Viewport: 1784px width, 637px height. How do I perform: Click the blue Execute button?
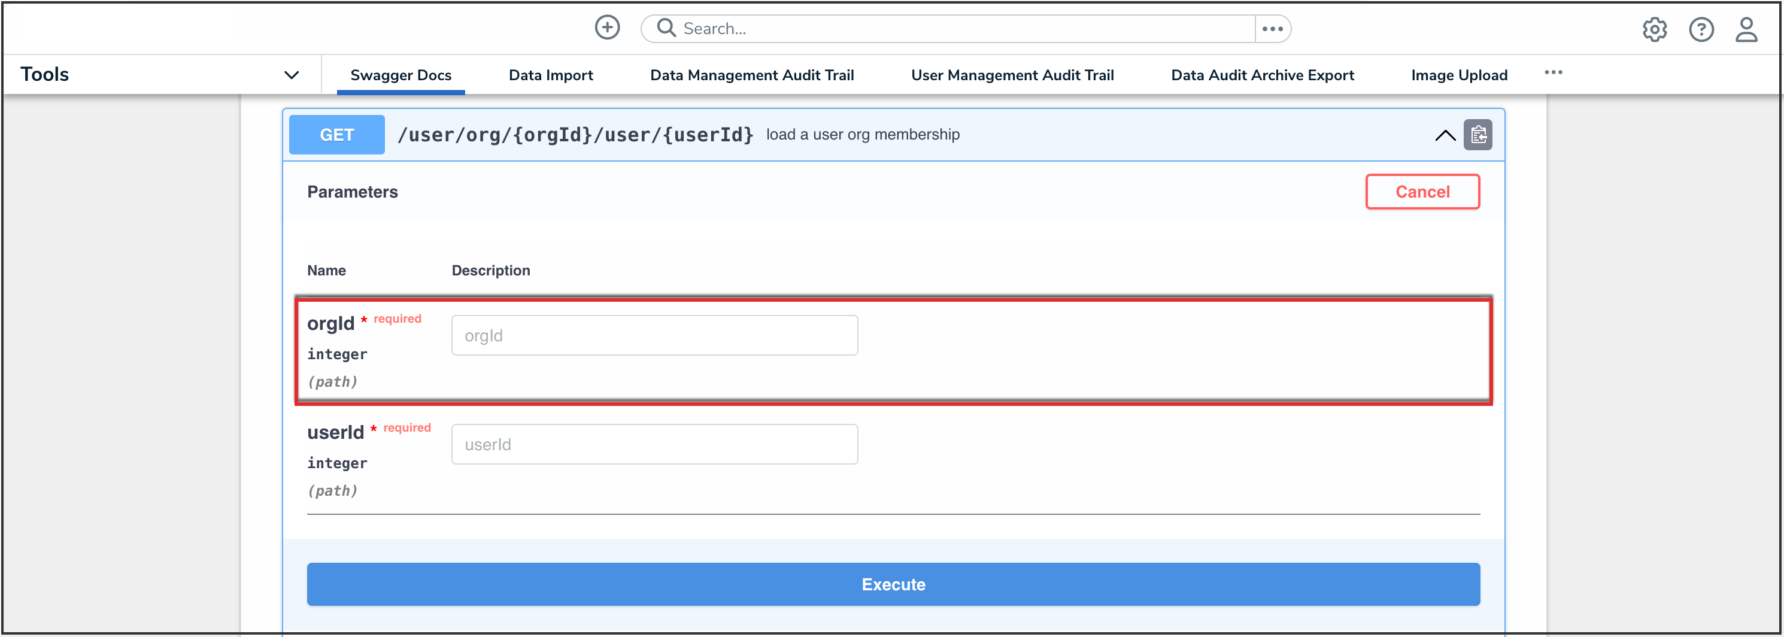click(893, 584)
